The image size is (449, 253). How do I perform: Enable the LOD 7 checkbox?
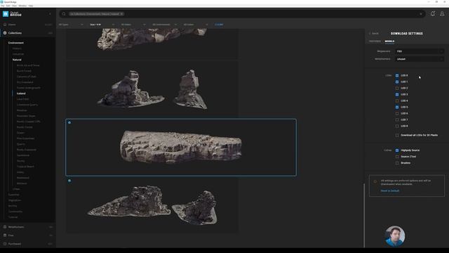point(397,119)
